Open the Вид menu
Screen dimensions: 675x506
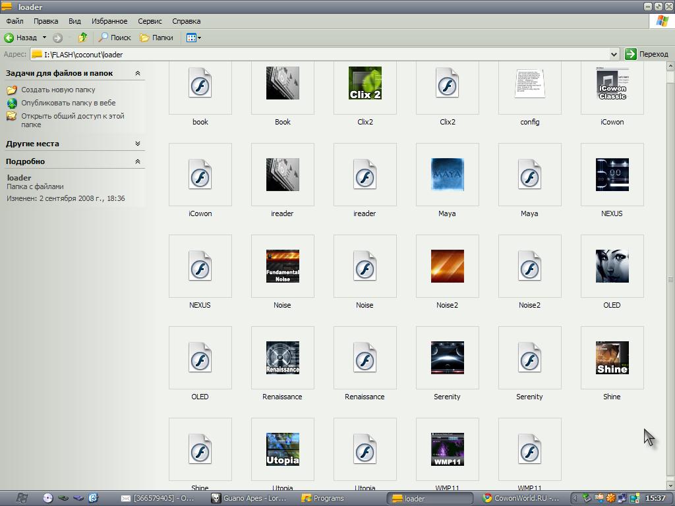click(x=74, y=21)
